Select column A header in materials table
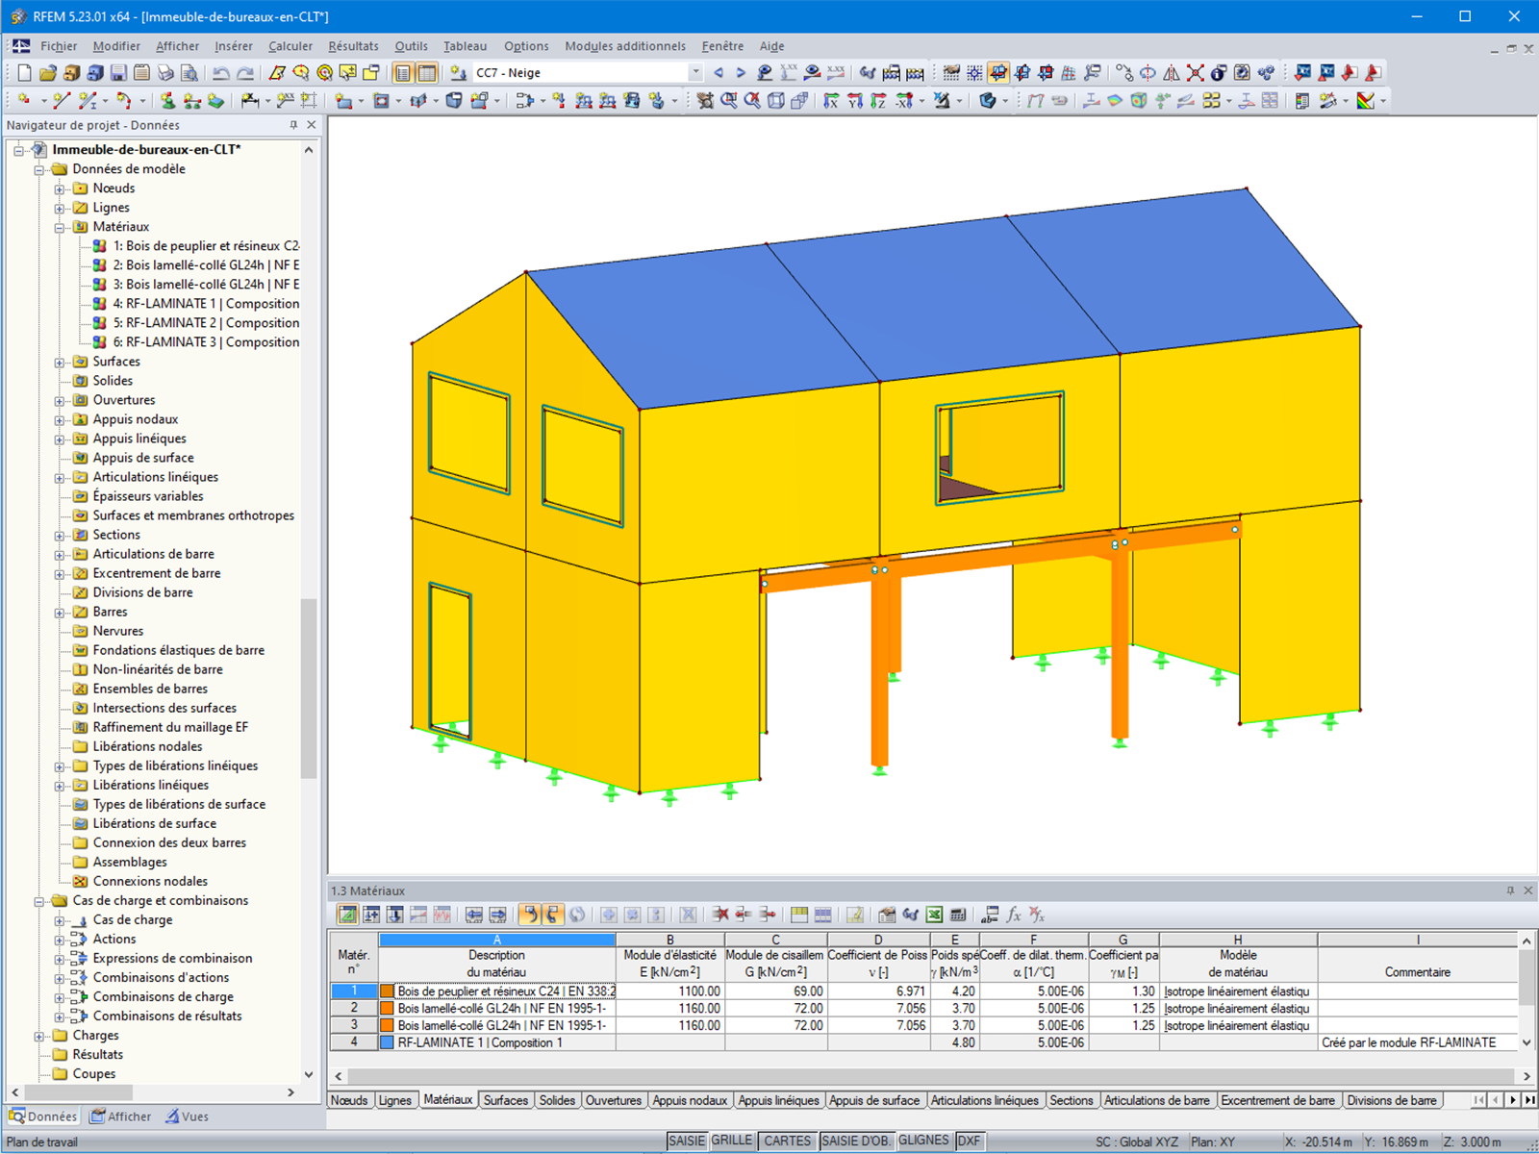Image resolution: width=1539 pixels, height=1154 pixels. 497,940
